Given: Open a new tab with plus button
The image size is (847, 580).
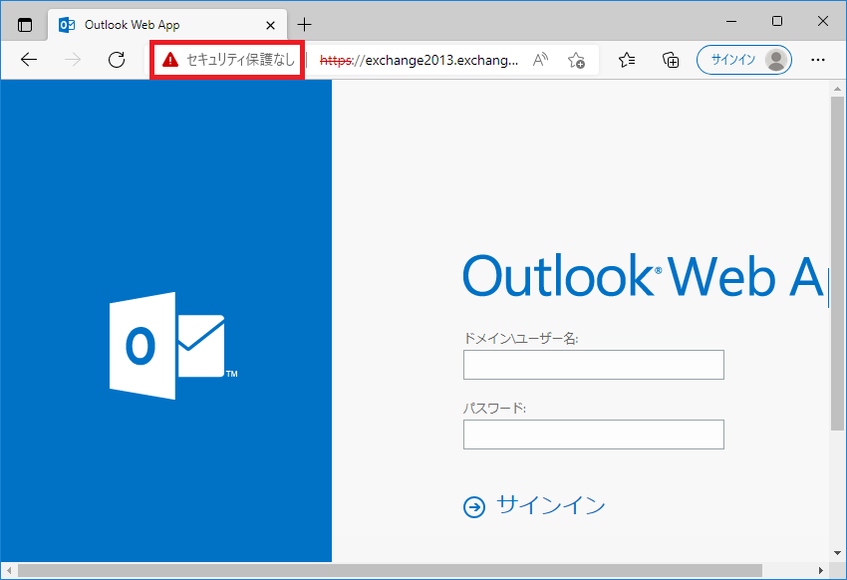Looking at the screenshot, I should pyautogui.click(x=305, y=24).
